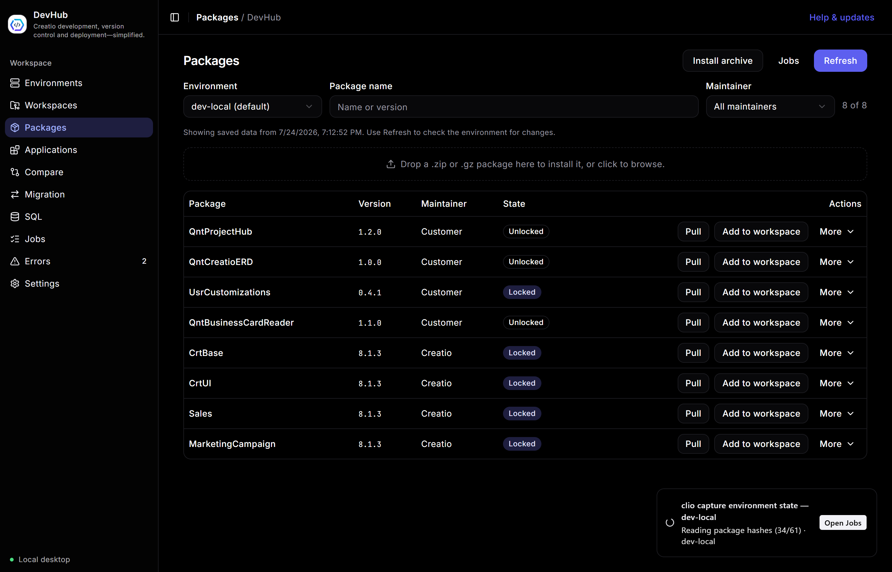Expand More menu for Sales
892x572 pixels.
[x=837, y=414]
